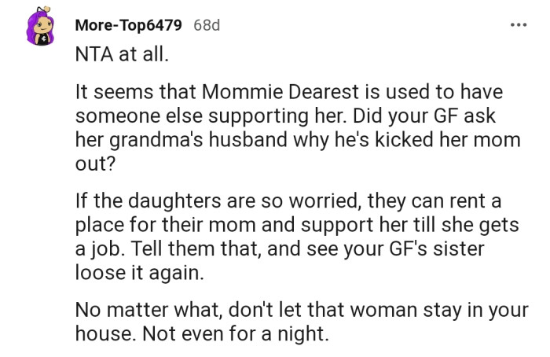The width and height of the screenshot is (550, 357).
Task: Click the word "house." in last line
Action: 105,333
